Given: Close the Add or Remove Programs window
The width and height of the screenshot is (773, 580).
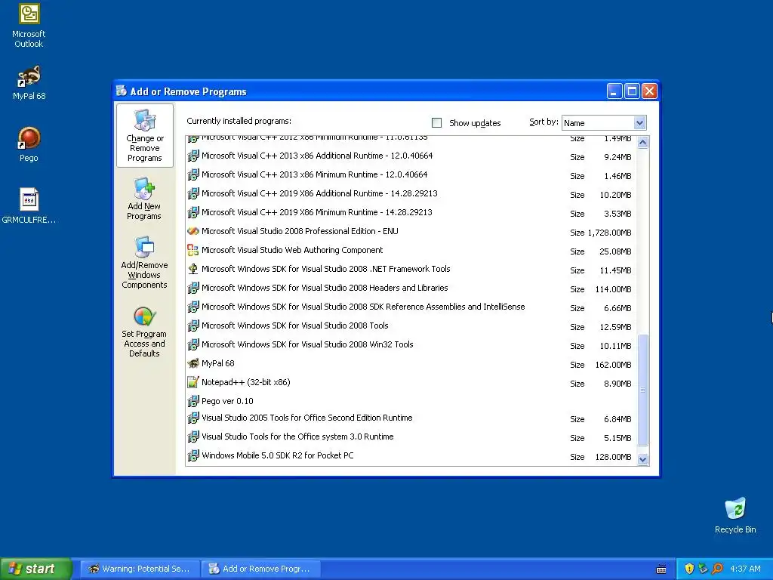Looking at the screenshot, I should pyautogui.click(x=650, y=91).
